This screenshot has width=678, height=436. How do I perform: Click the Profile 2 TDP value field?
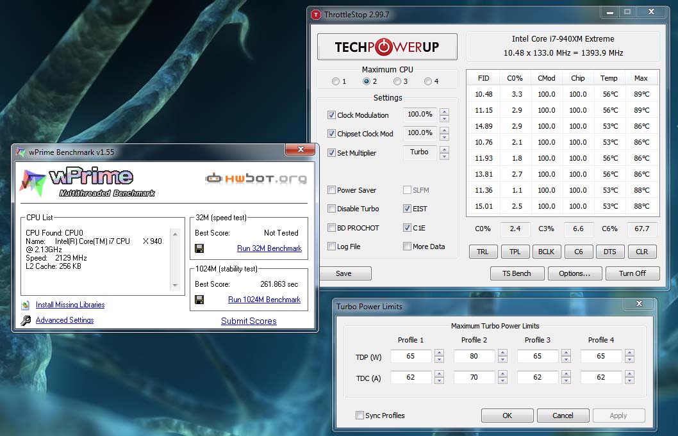(x=474, y=356)
